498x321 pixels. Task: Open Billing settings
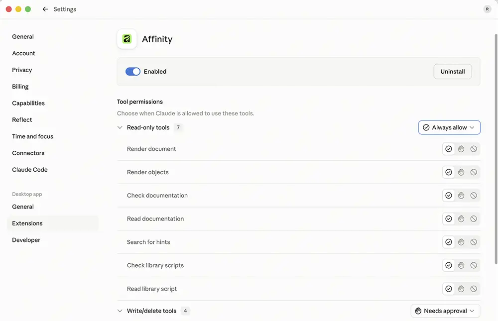click(x=20, y=87)
